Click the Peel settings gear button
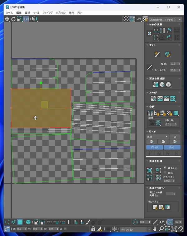Image resolution: width=187 pixels, height=236 pixels. click(175, 137)
